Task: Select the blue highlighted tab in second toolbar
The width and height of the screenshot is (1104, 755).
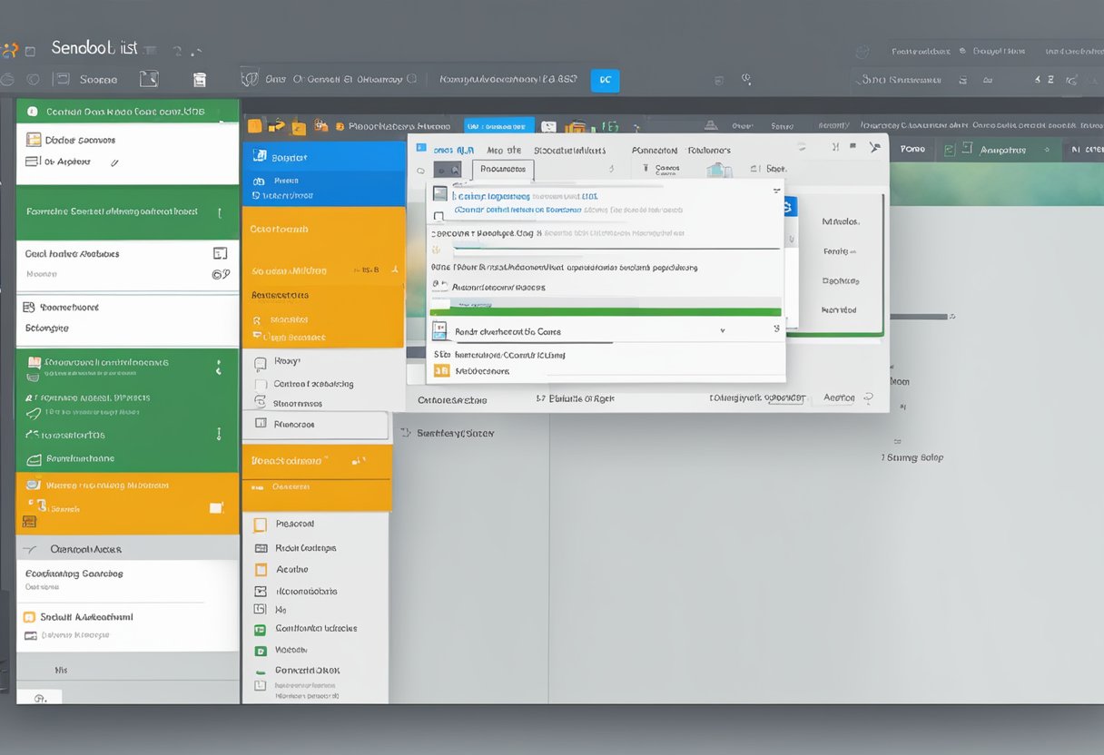Action: 498,127
